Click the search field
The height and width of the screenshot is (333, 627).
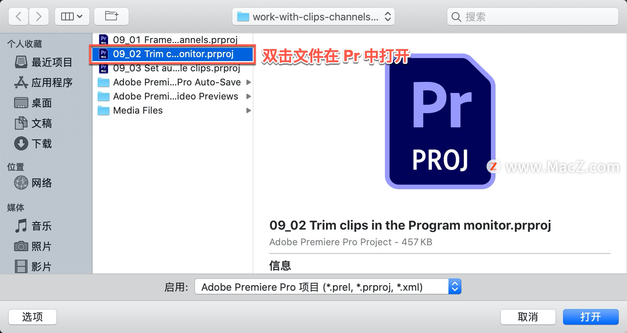point(533,17)
